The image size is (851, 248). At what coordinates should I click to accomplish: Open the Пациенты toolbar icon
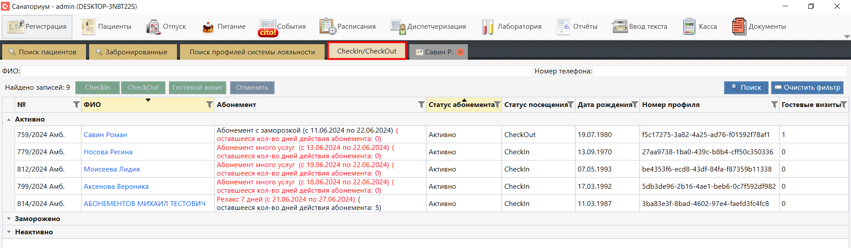coord(88,27)
